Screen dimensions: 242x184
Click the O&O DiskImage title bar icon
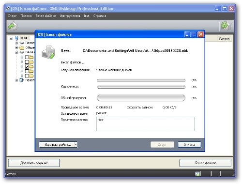(8, 8)
